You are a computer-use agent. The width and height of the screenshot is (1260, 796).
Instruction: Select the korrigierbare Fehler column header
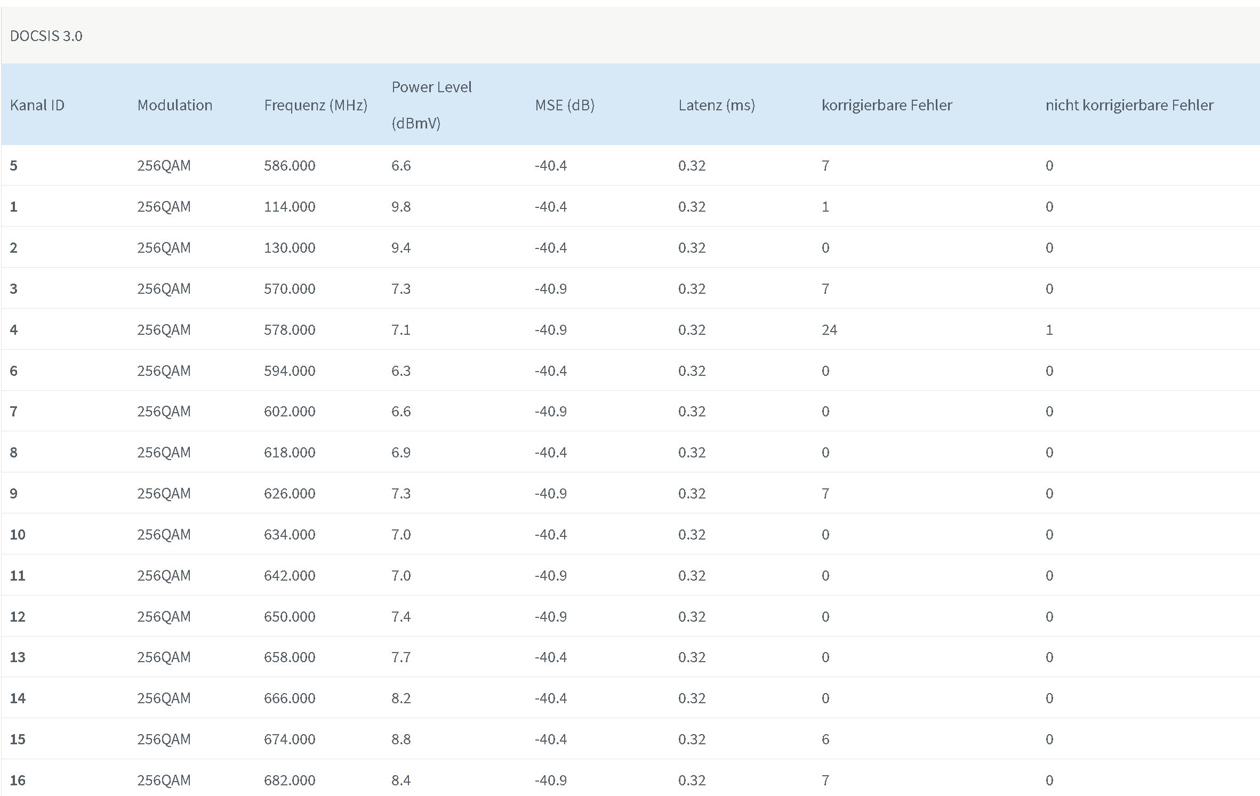pyautogui.click(x=887, y=105)
